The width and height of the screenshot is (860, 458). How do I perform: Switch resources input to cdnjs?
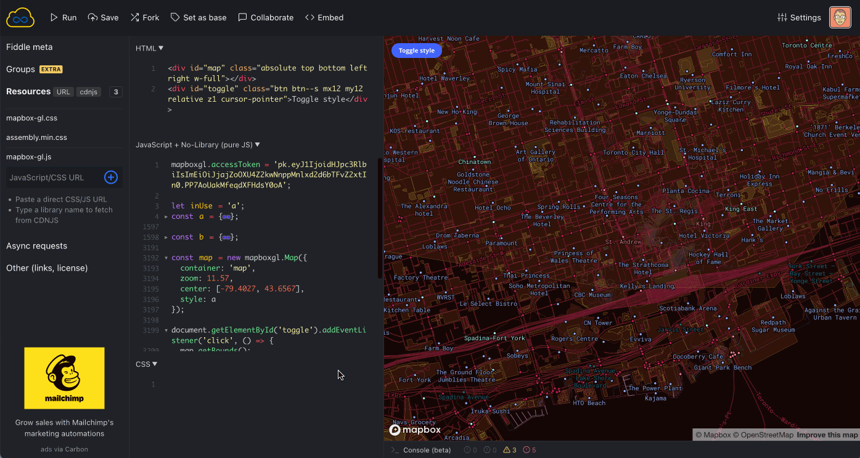(88, 92)
